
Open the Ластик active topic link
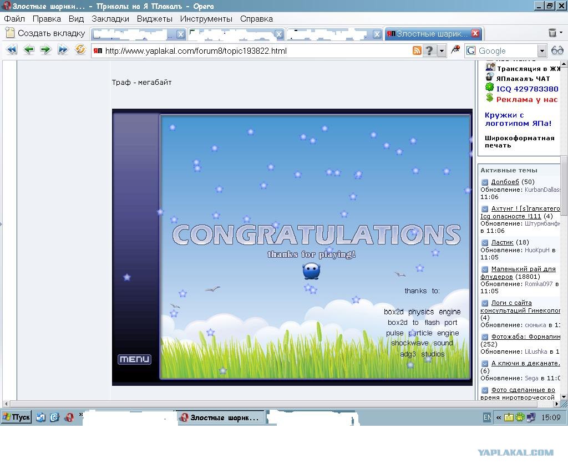(x=502, y=242)
